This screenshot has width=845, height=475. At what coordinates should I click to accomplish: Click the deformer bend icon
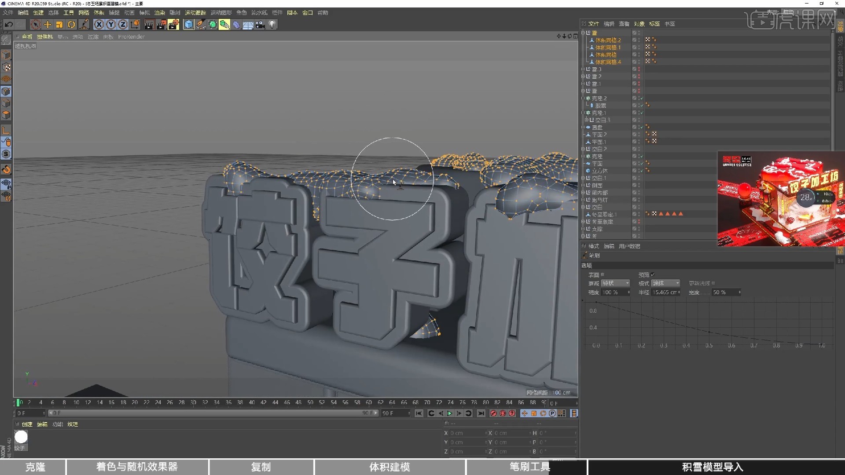(x=236, y=25)
